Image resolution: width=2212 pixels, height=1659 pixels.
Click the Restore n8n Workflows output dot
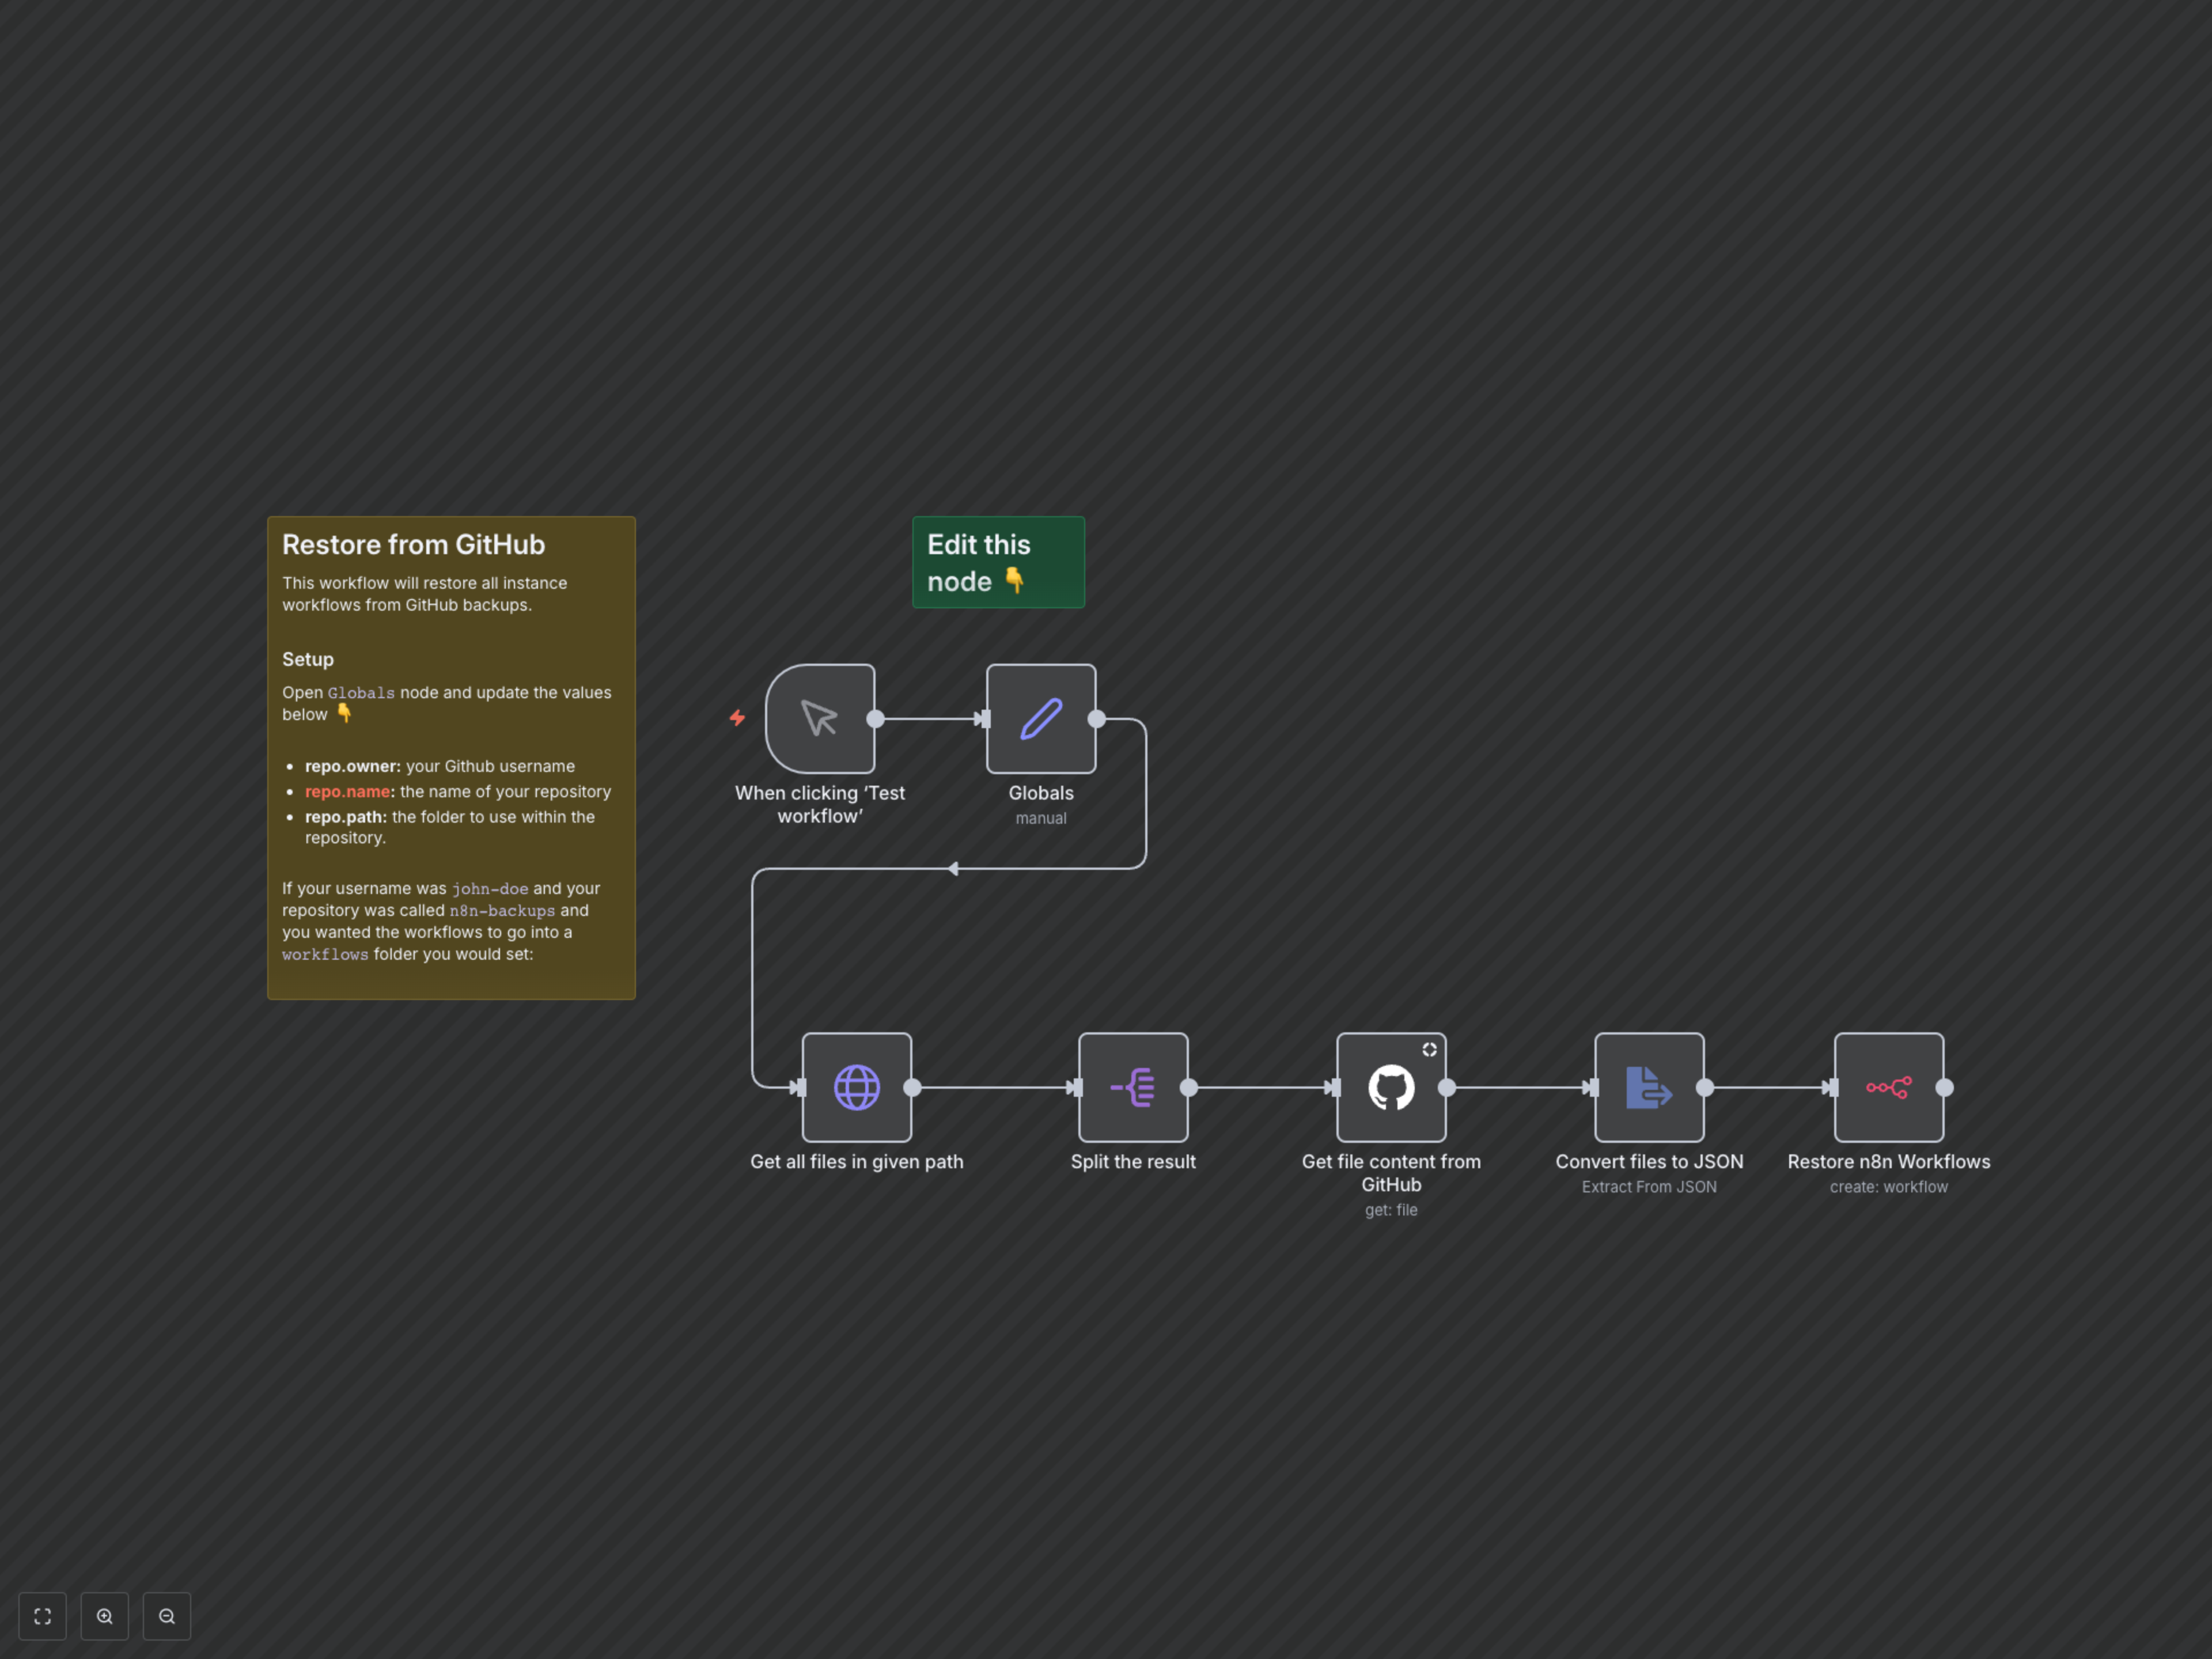click(x=1945, y=1087)
